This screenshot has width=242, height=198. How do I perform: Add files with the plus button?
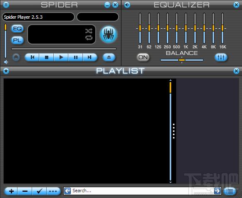tap(11, 191)
